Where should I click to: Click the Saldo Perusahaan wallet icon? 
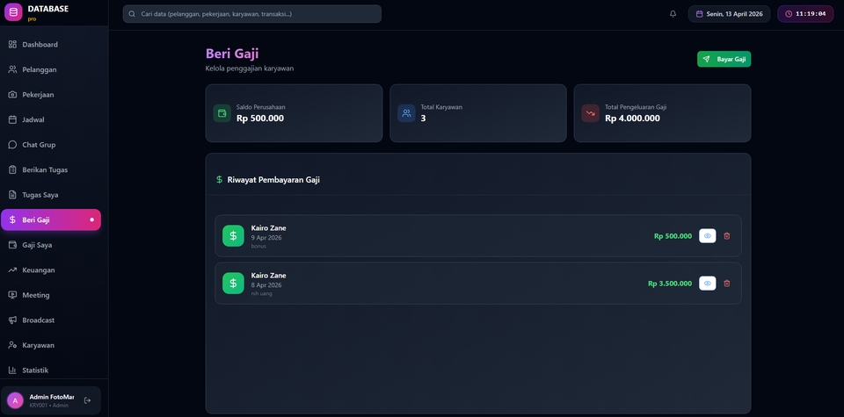pos(222,113)
